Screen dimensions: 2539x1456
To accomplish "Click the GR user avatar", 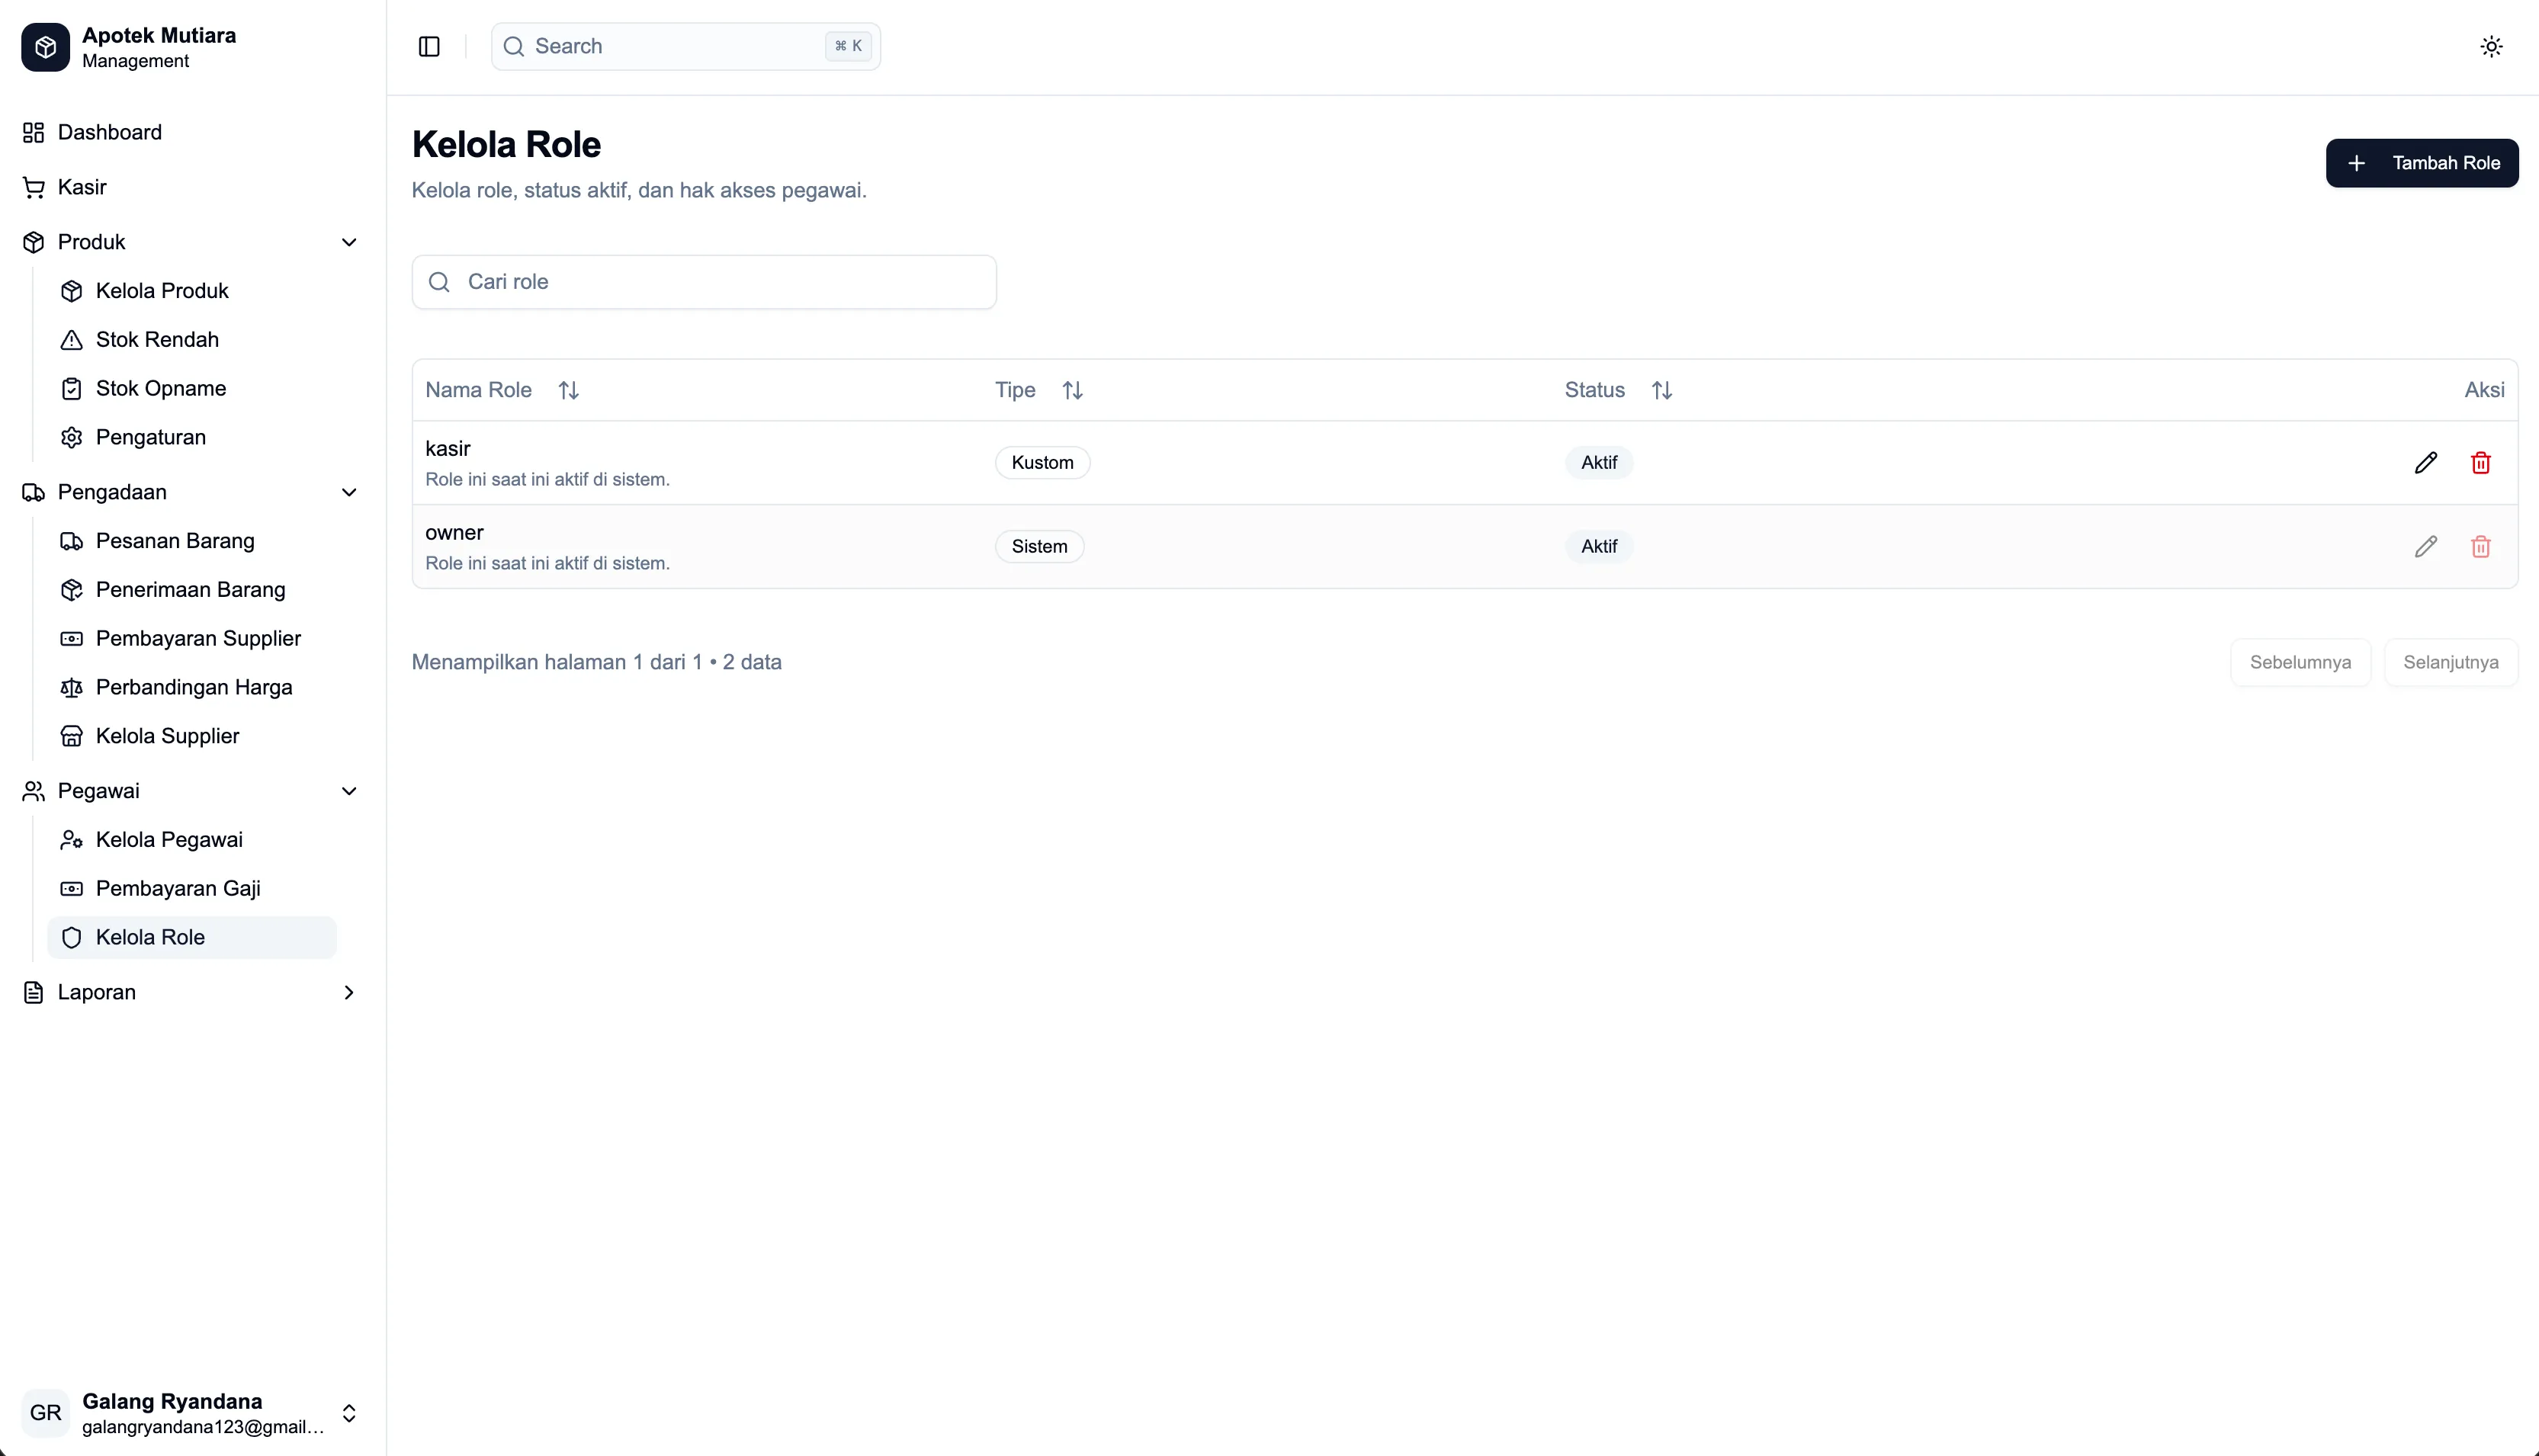I will [x=45, y=1413].
